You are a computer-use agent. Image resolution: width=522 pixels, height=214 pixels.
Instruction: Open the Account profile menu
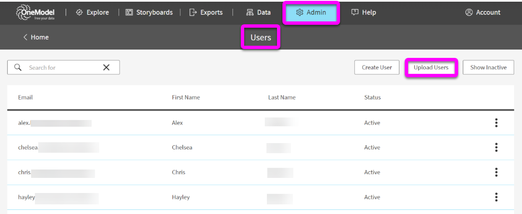tap(483, 13)
